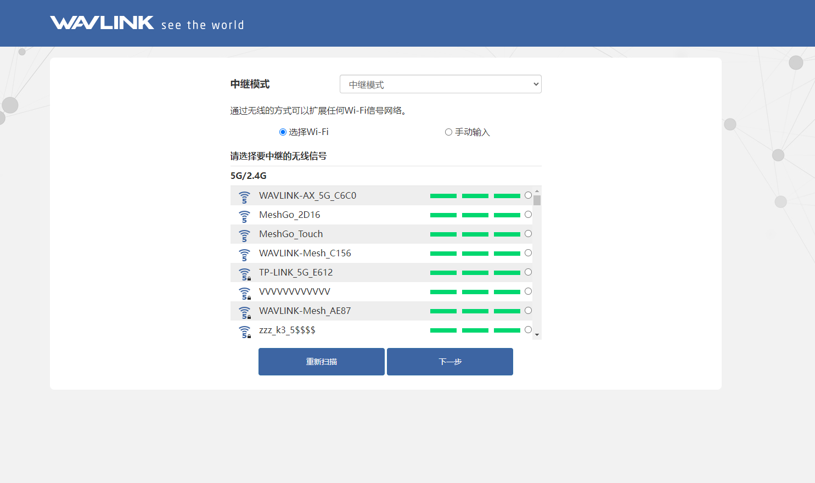Click Wi-Fi icon beside MeshGo_2D16
The width and height of the screenshot is (815, 483).
point(244,216)
